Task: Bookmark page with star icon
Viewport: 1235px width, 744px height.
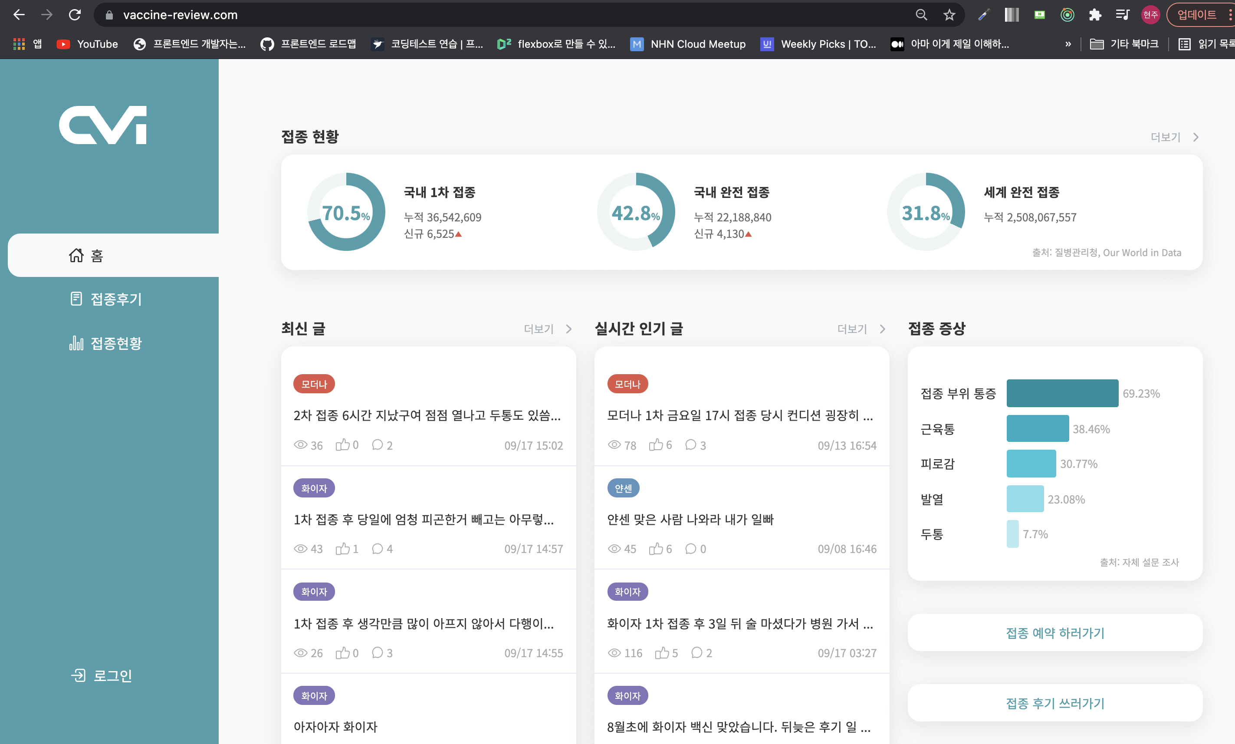Action: click(949, 15)
